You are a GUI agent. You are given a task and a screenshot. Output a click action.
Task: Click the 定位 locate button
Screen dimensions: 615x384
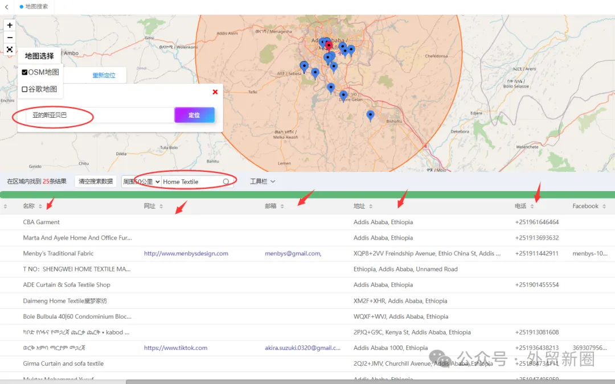195,115
